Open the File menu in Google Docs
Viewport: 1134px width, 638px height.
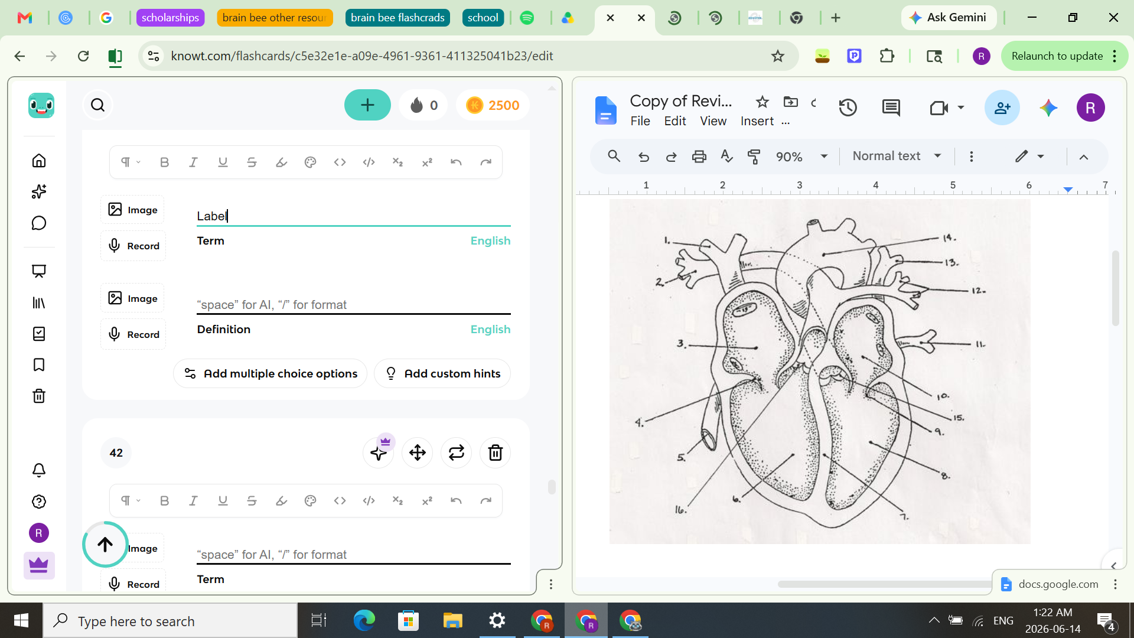point(640,121)
